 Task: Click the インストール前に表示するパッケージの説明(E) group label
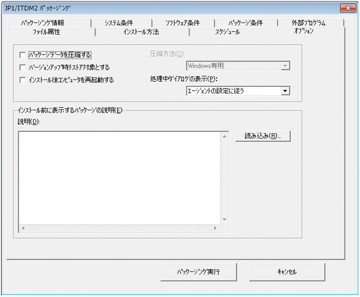pyautogui.click(x=70, y=110)
